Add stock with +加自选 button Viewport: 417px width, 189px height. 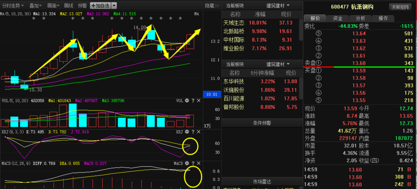(100, 5)
